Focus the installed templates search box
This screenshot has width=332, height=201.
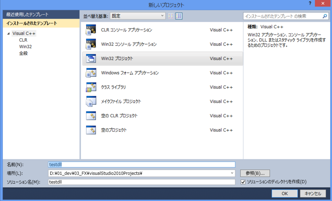283,16
